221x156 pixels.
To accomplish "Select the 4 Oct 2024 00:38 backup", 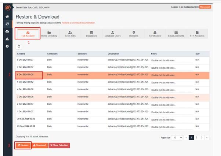I will [x=112, y=90].
